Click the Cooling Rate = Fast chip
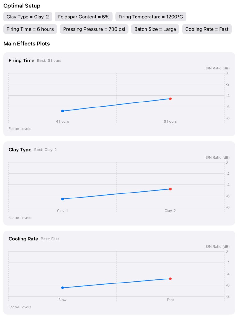238x319 pixels. 207,29
